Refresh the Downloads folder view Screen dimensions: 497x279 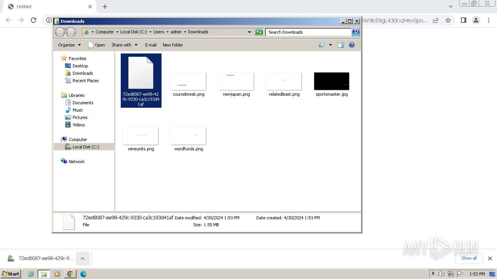259,32
